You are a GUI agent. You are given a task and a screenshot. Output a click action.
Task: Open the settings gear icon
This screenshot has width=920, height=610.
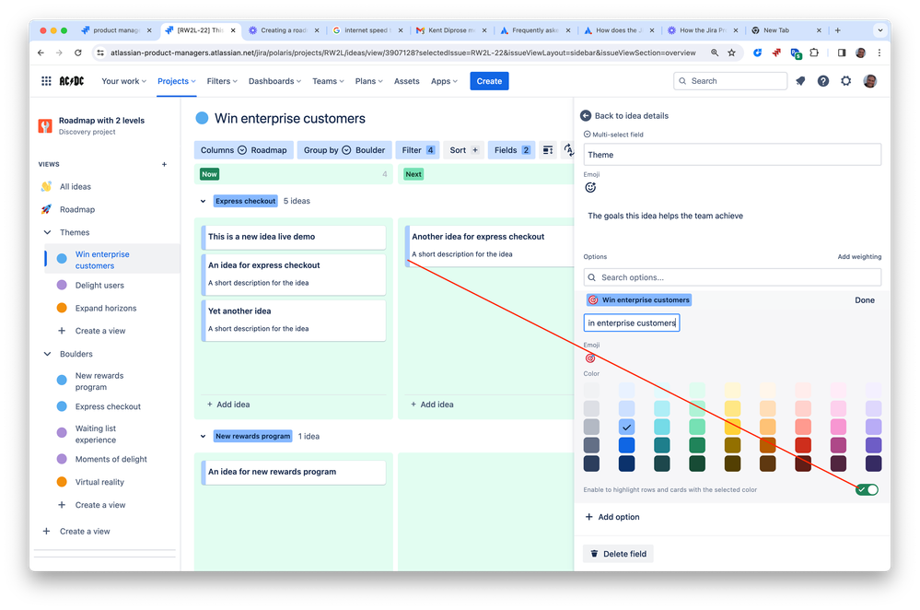pyautogui.click(x=846, y=81)
